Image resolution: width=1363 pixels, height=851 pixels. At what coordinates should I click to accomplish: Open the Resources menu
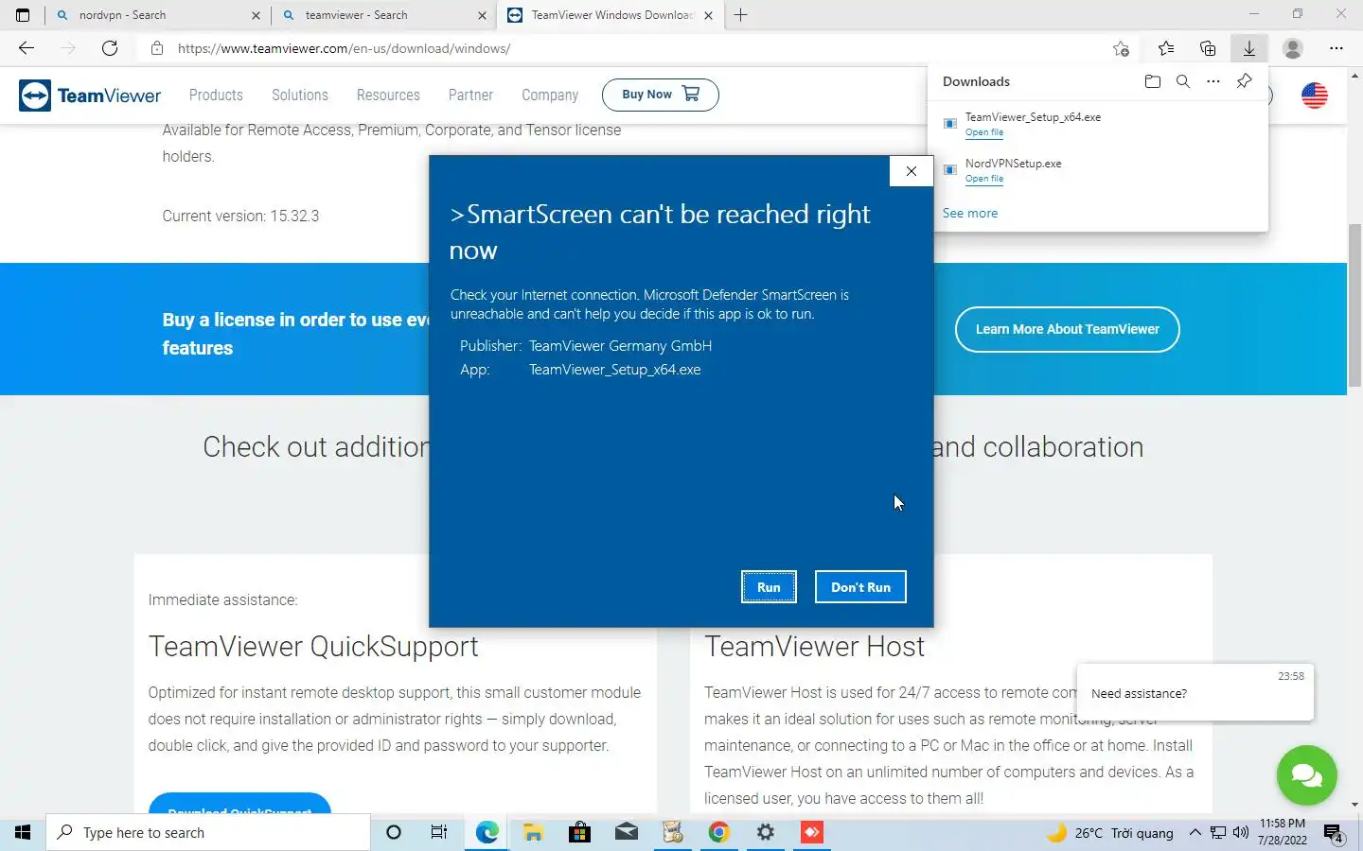coord(388,95)
